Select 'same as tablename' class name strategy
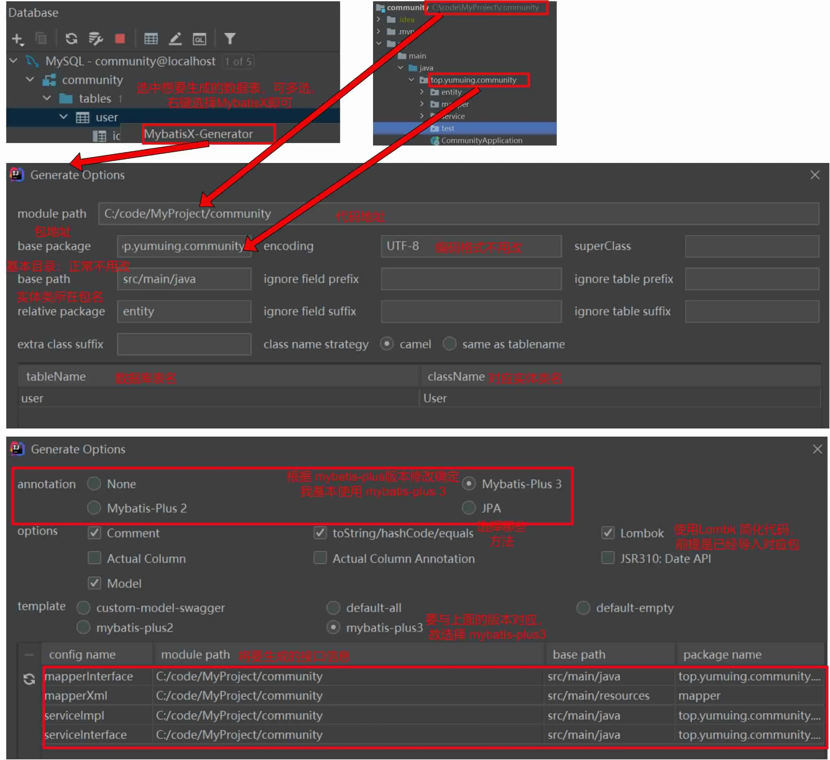The height and width of the screenshot is (760, 830). [x=449, y=344]
